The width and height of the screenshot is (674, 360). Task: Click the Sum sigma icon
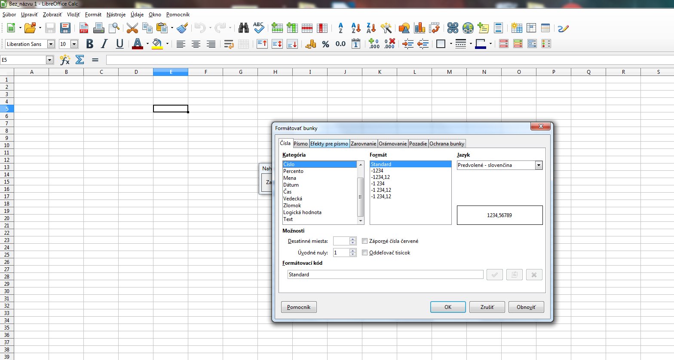(x=80, y=60)
